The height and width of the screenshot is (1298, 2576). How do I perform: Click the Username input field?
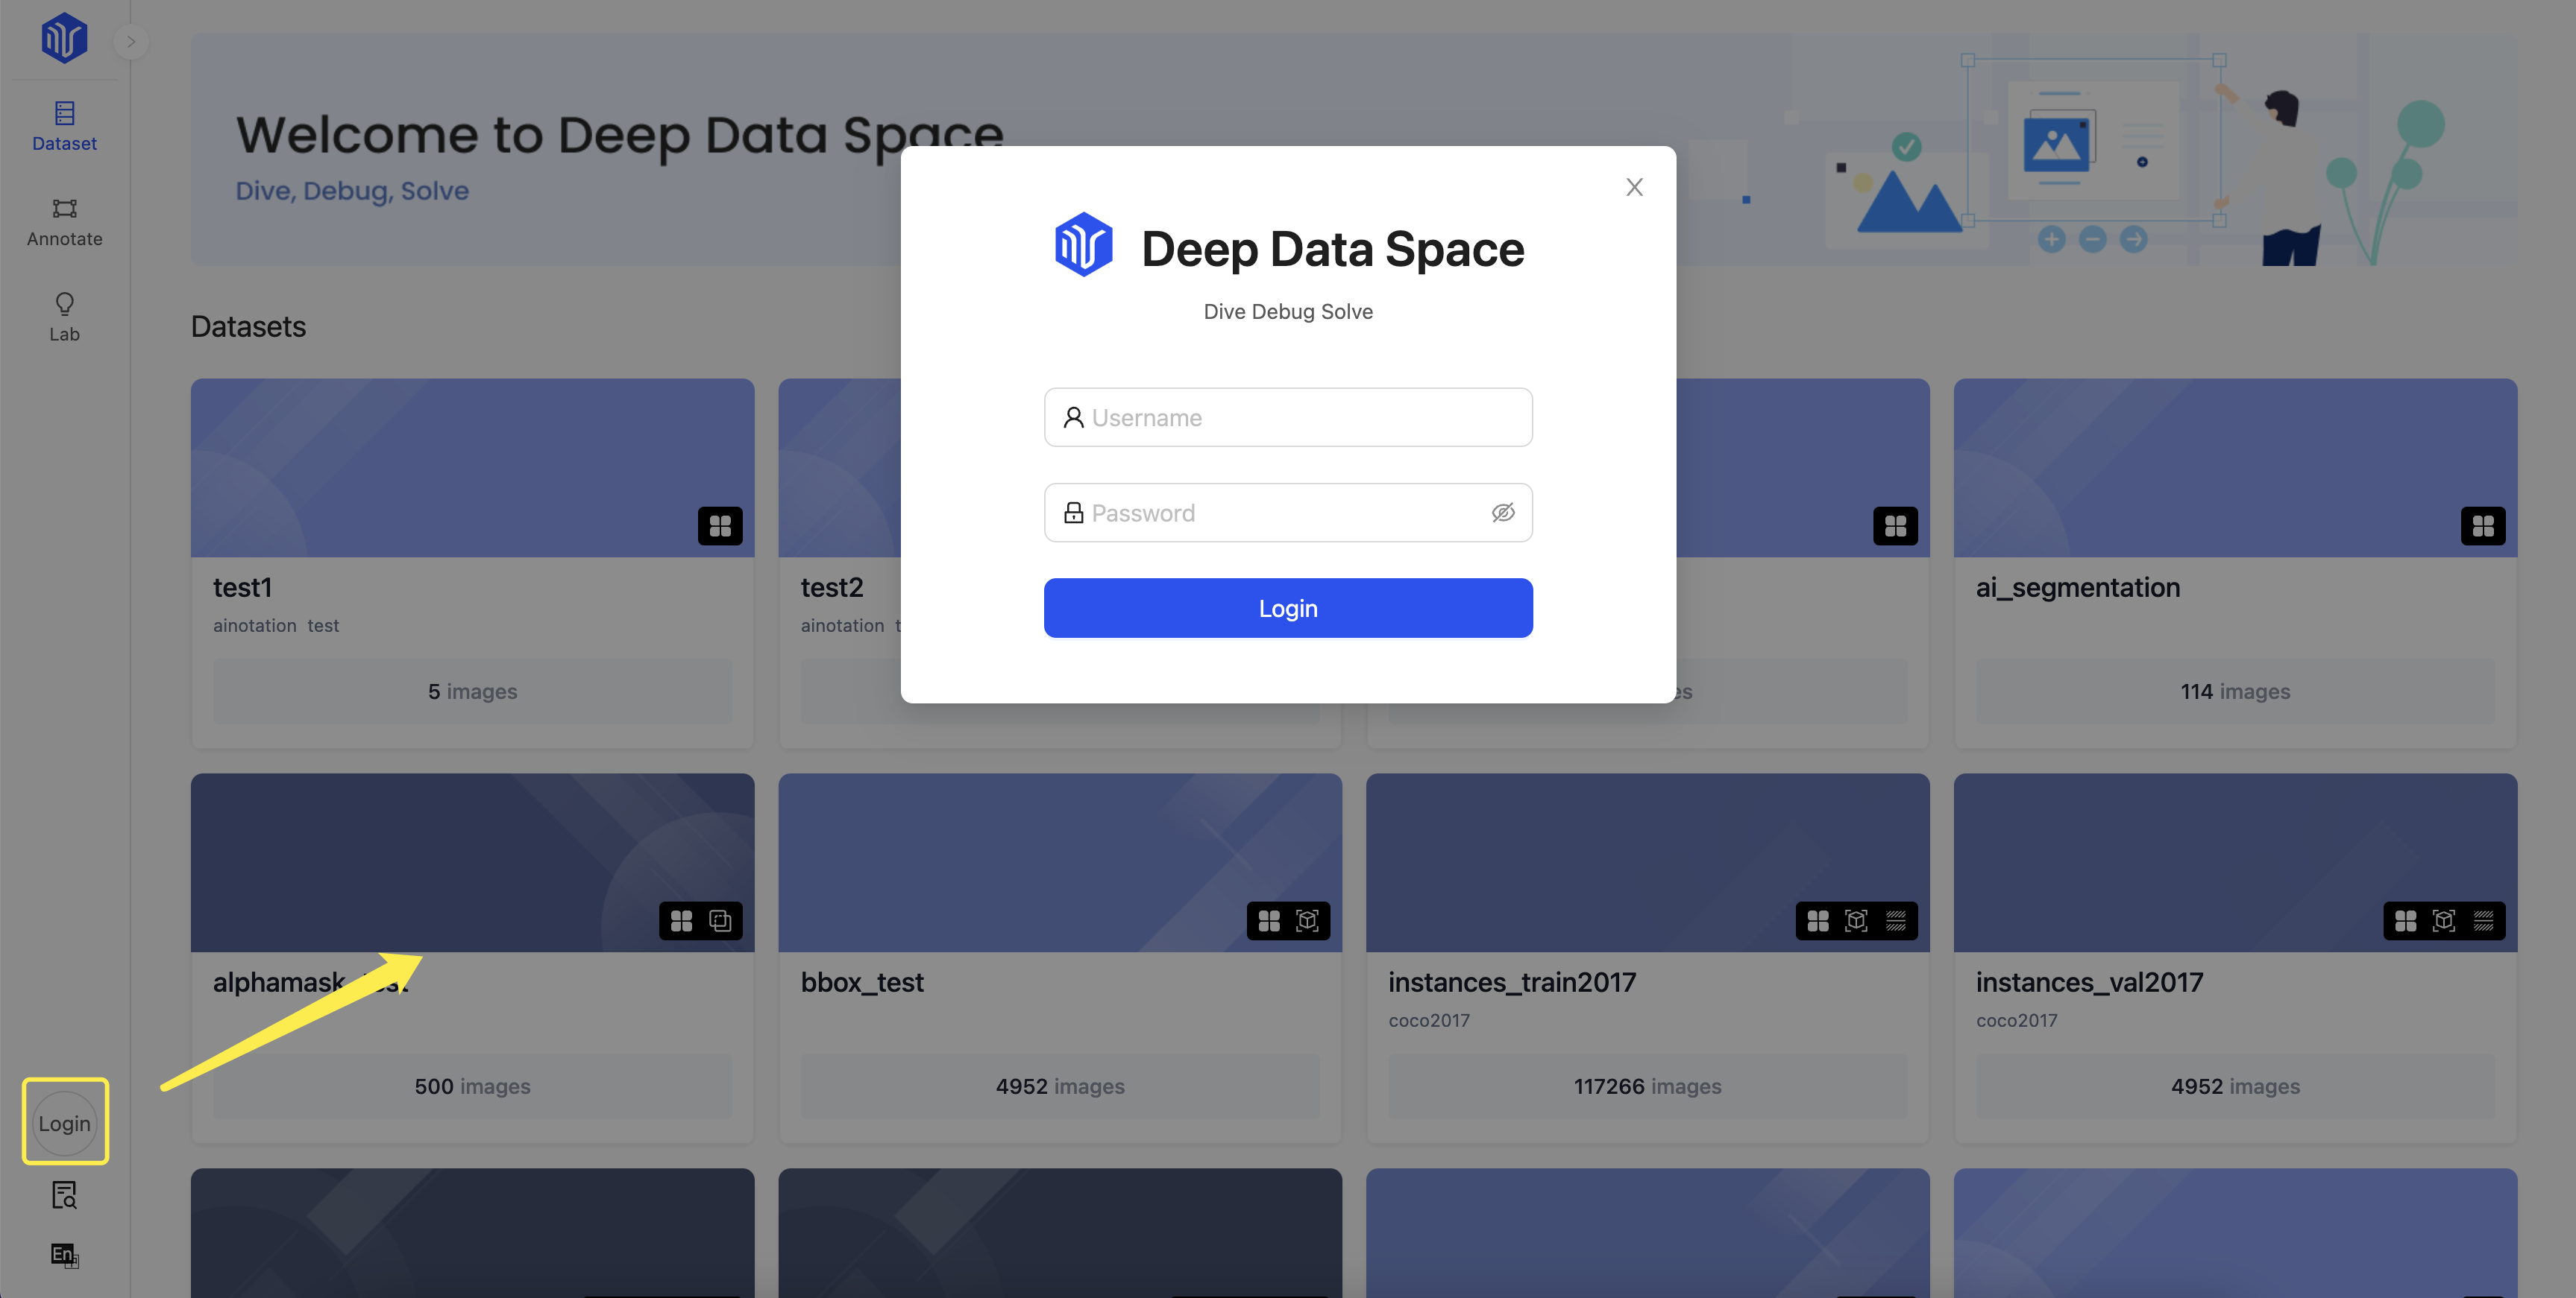click(x=1288, y=418)
